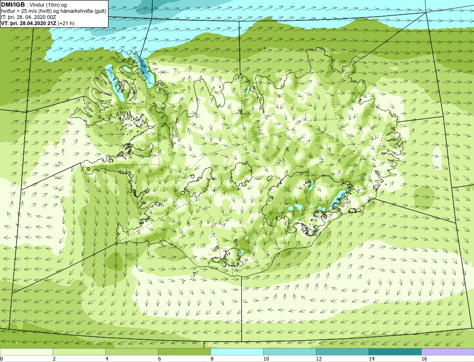This screenshot has width=474, height=362.
Task: Click the 'hviður > 25 m/s' legend description line
Action: point(54,11)
